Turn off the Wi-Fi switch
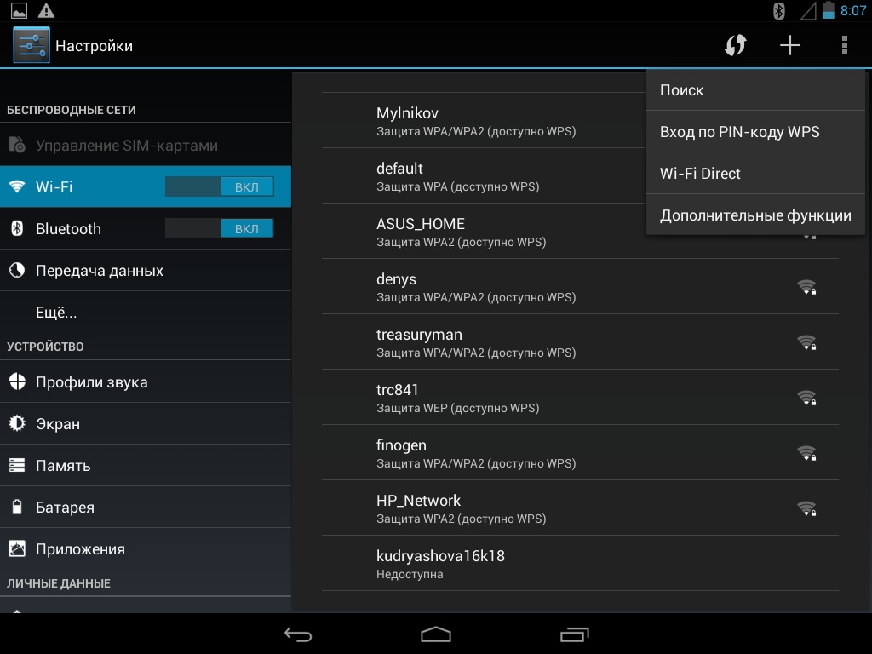The height and width of the screenshot is (654, 872). [x=220, y=186]
